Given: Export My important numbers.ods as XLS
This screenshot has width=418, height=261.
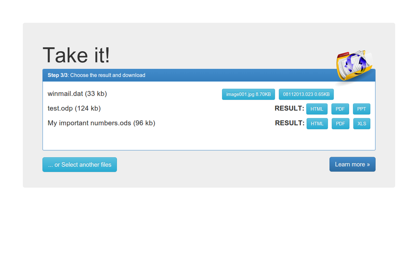Looking at the screenshot, I should [x=361, y=124].
